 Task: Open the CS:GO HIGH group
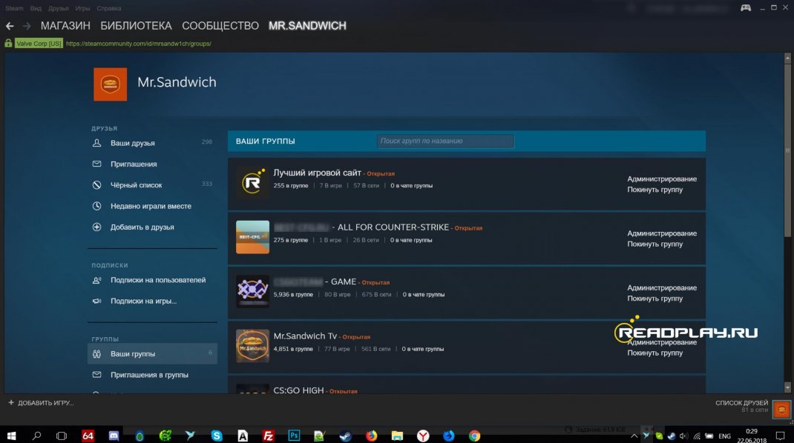coord(298,390)
